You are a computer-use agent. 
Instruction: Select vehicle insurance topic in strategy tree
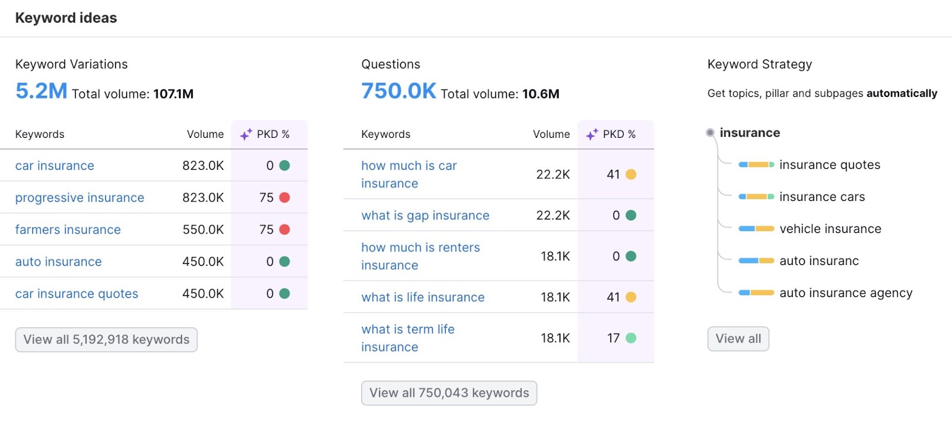[x=831, y=229]
